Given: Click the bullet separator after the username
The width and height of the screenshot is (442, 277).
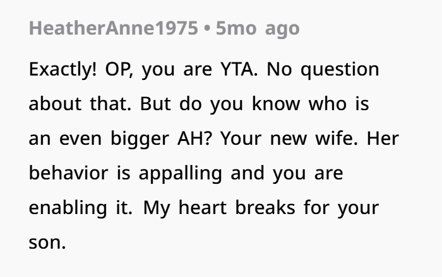Looking at the screenshot, I should 207,29.
